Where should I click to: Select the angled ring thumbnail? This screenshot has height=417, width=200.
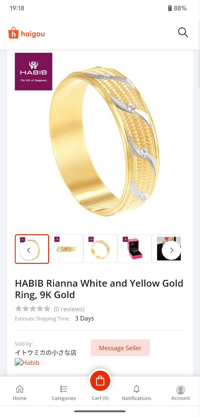(x=100, y=249)
